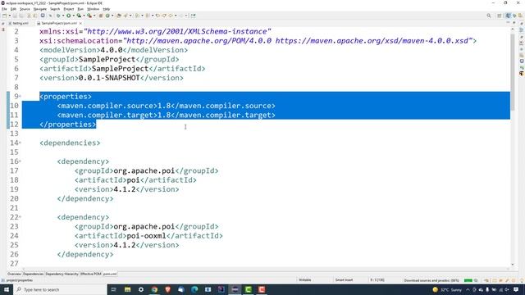Click the Eclipse icon in the taskbar
The image size is (525, 295).
point(235,289)
